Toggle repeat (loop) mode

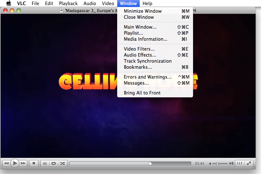[54, 164]
